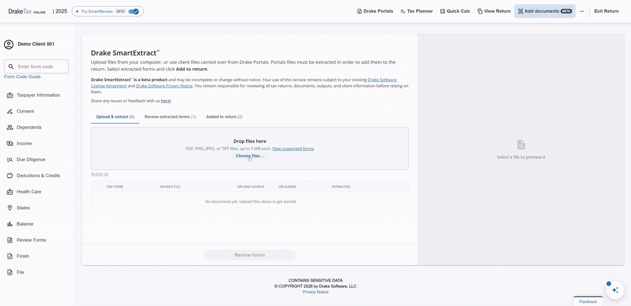Open Drake Portals from the top bar
The height and width of the screenshot is (306, 631).
(x=375, y=11)
